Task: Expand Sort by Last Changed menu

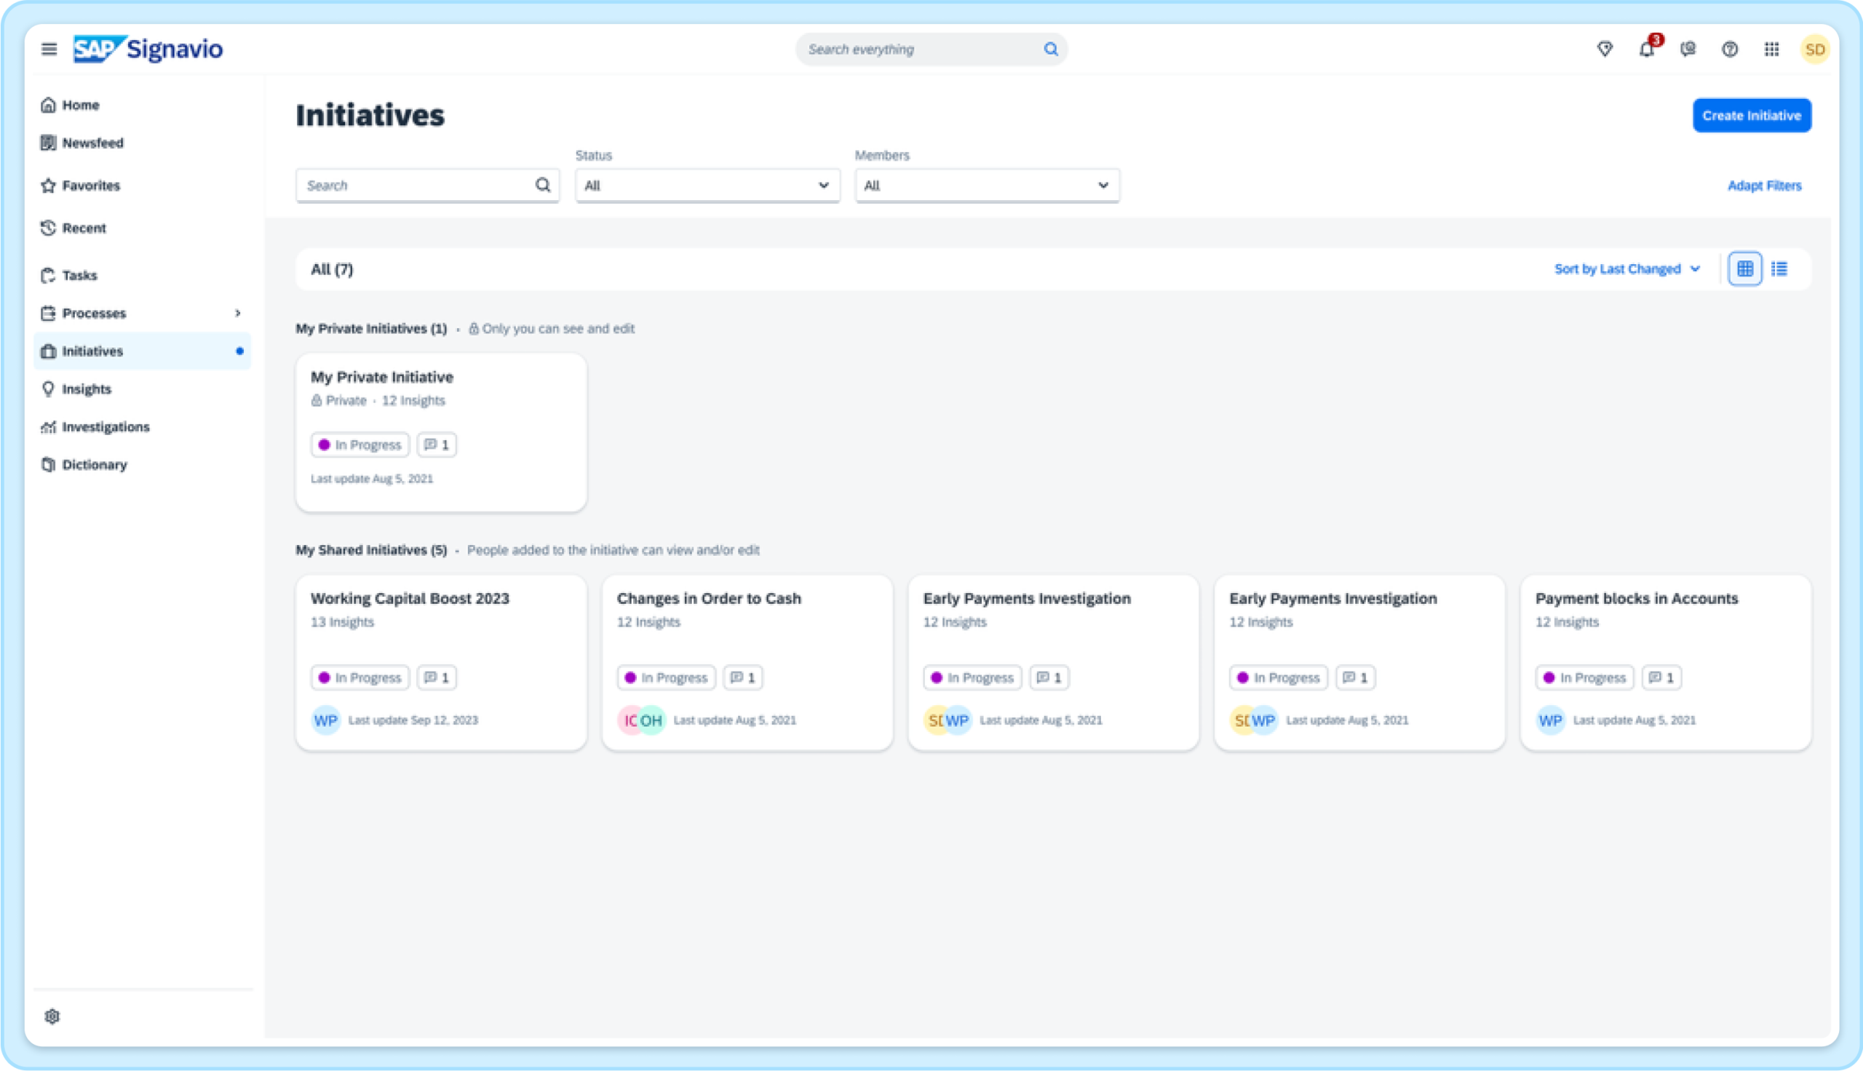Action: pos(1626,269)
